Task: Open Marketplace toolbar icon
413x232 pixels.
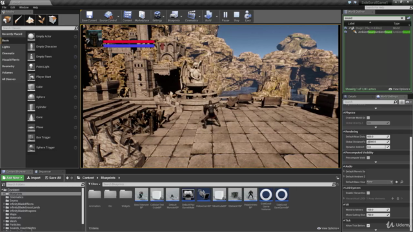Action: (142, 16)
